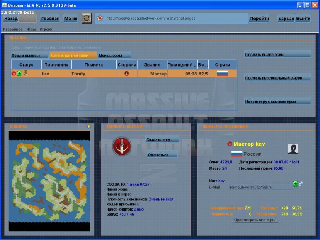Click the Russian flag in Страна column
This screenshot has height=240, width=320.
(222, 73)
